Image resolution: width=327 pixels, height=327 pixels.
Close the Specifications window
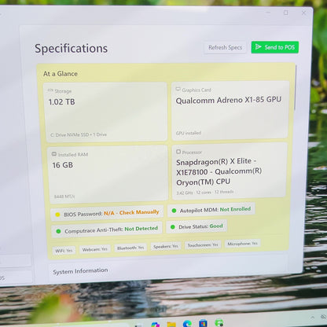point(303,13)
